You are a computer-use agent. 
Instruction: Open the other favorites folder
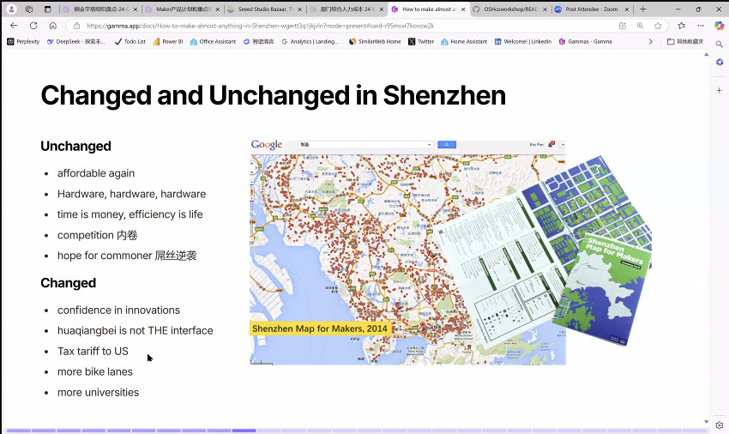[x=685, y=41]
